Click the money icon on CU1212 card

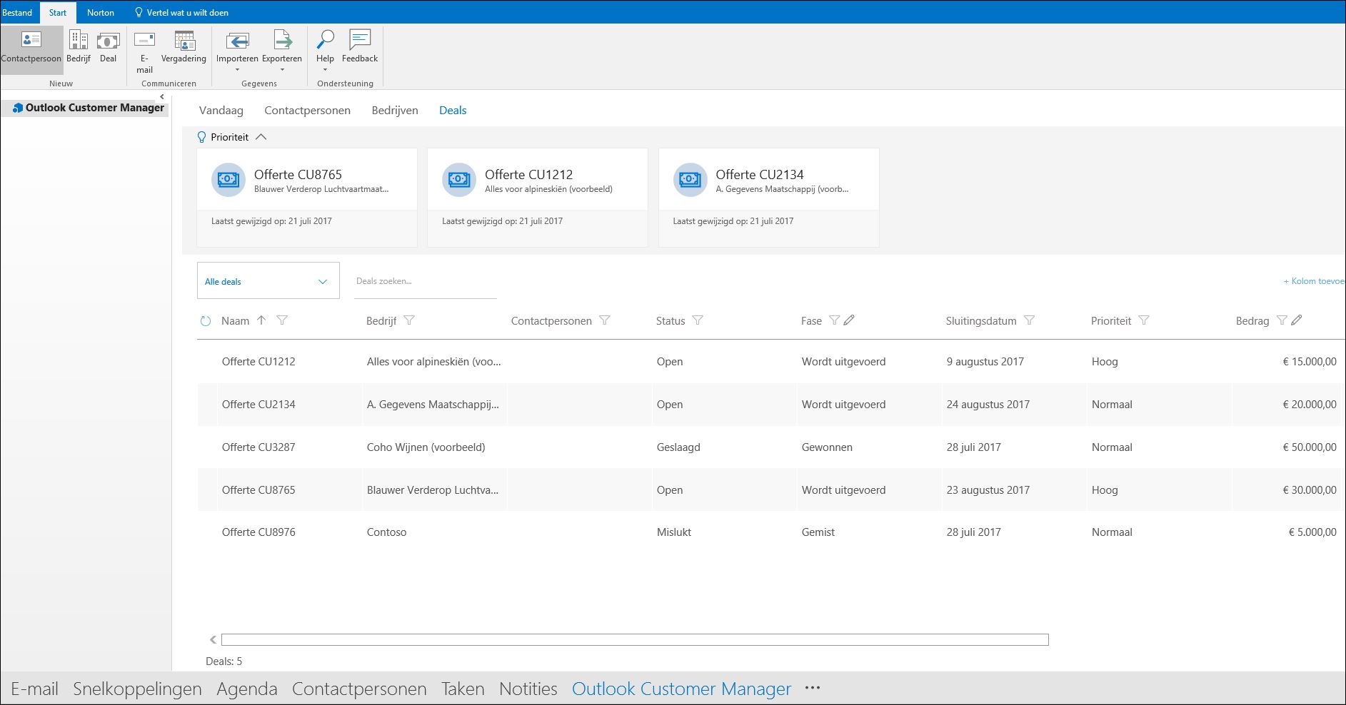click(459, 180)
